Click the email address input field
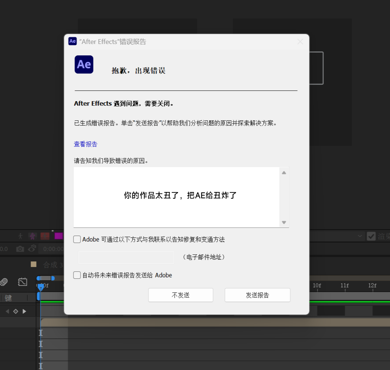This screenshot has width=390, height=370. (126, 257)
